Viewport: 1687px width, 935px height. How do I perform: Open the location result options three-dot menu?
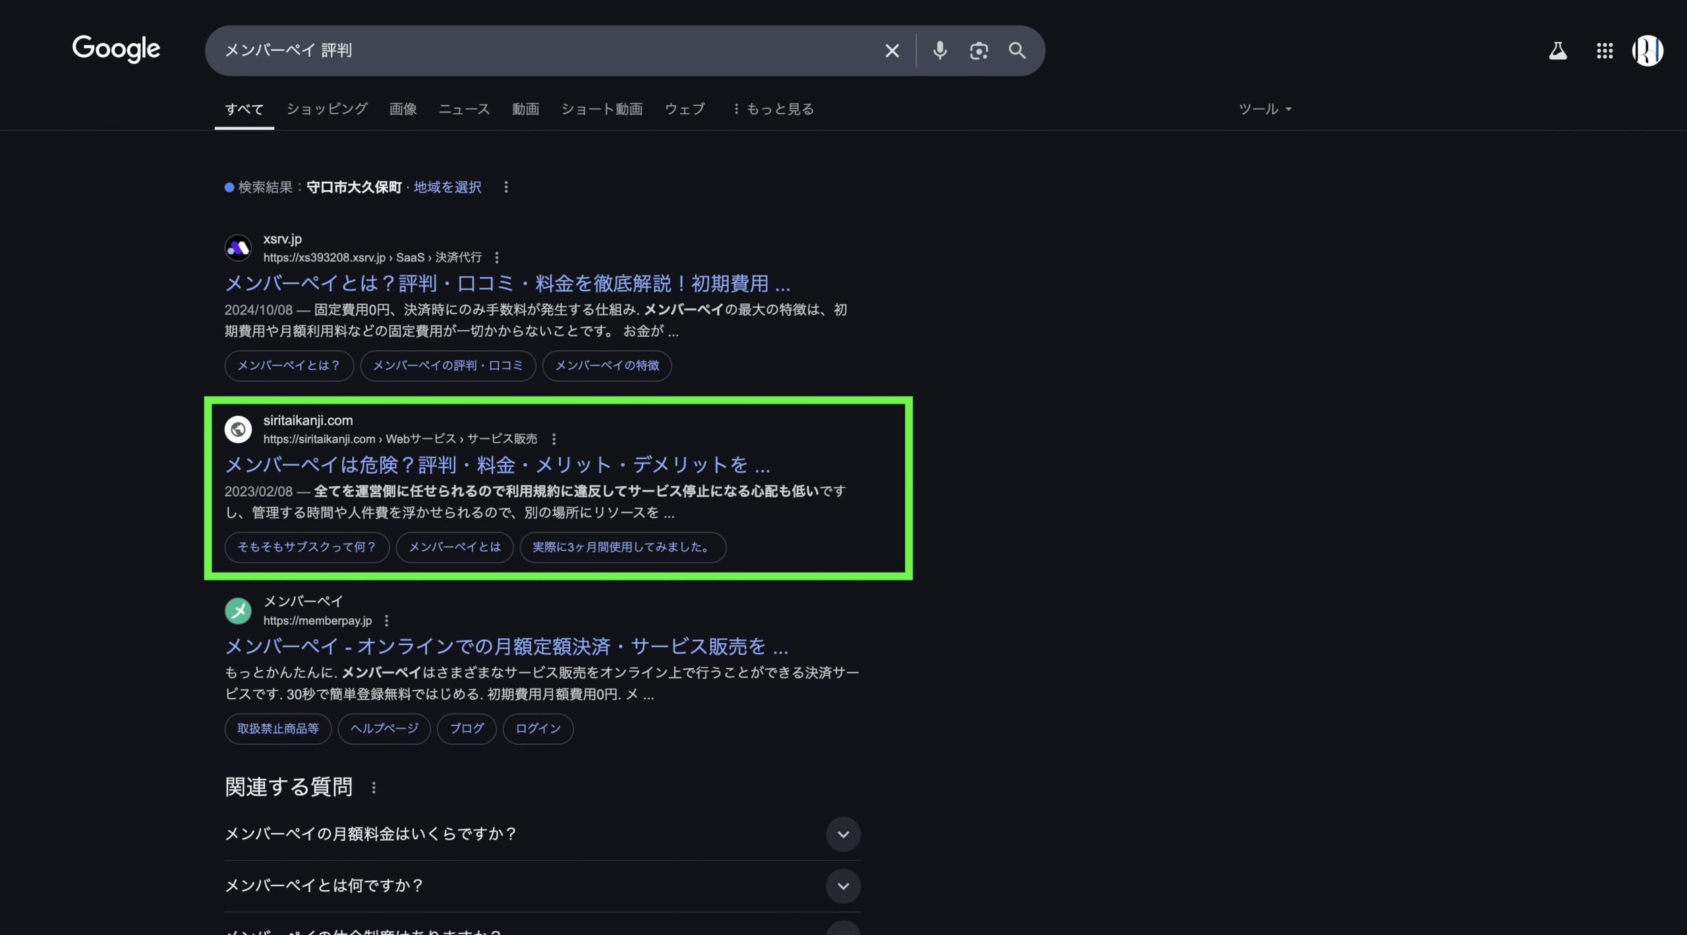click(x=506, y=187)
